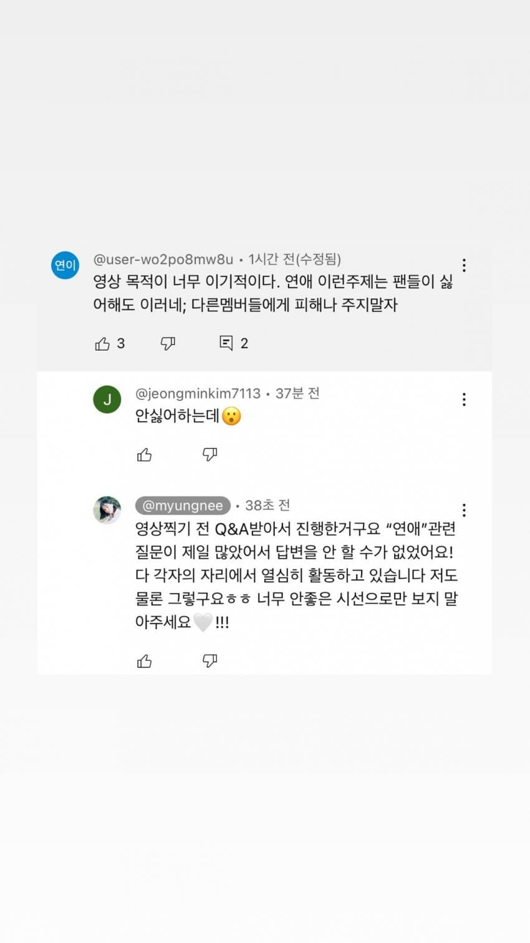Dislike the reply from @myungnee
Screen dimensions: 530x943
[210, 661]
